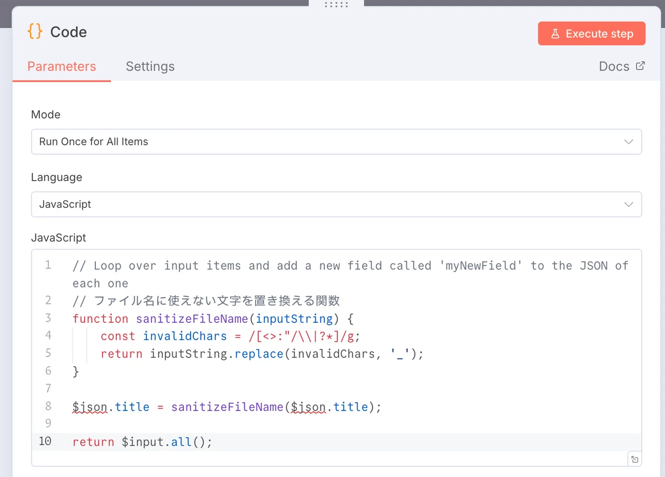The height and width of the screenshot is (477, 665).
Task: Click line number 10 in the gutter
Action: click(x=45, y=442)
